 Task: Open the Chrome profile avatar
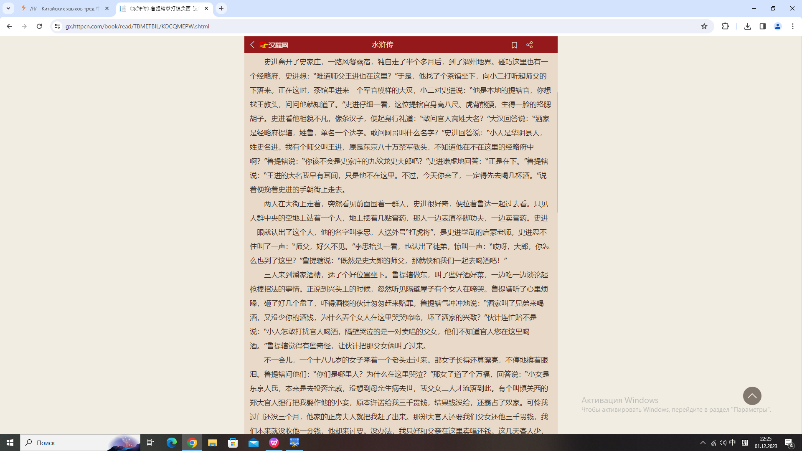[778, 26]
